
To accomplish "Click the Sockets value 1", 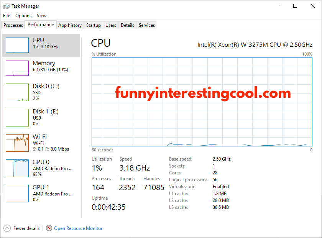I will pyautogui.click(x=214, y=166).
